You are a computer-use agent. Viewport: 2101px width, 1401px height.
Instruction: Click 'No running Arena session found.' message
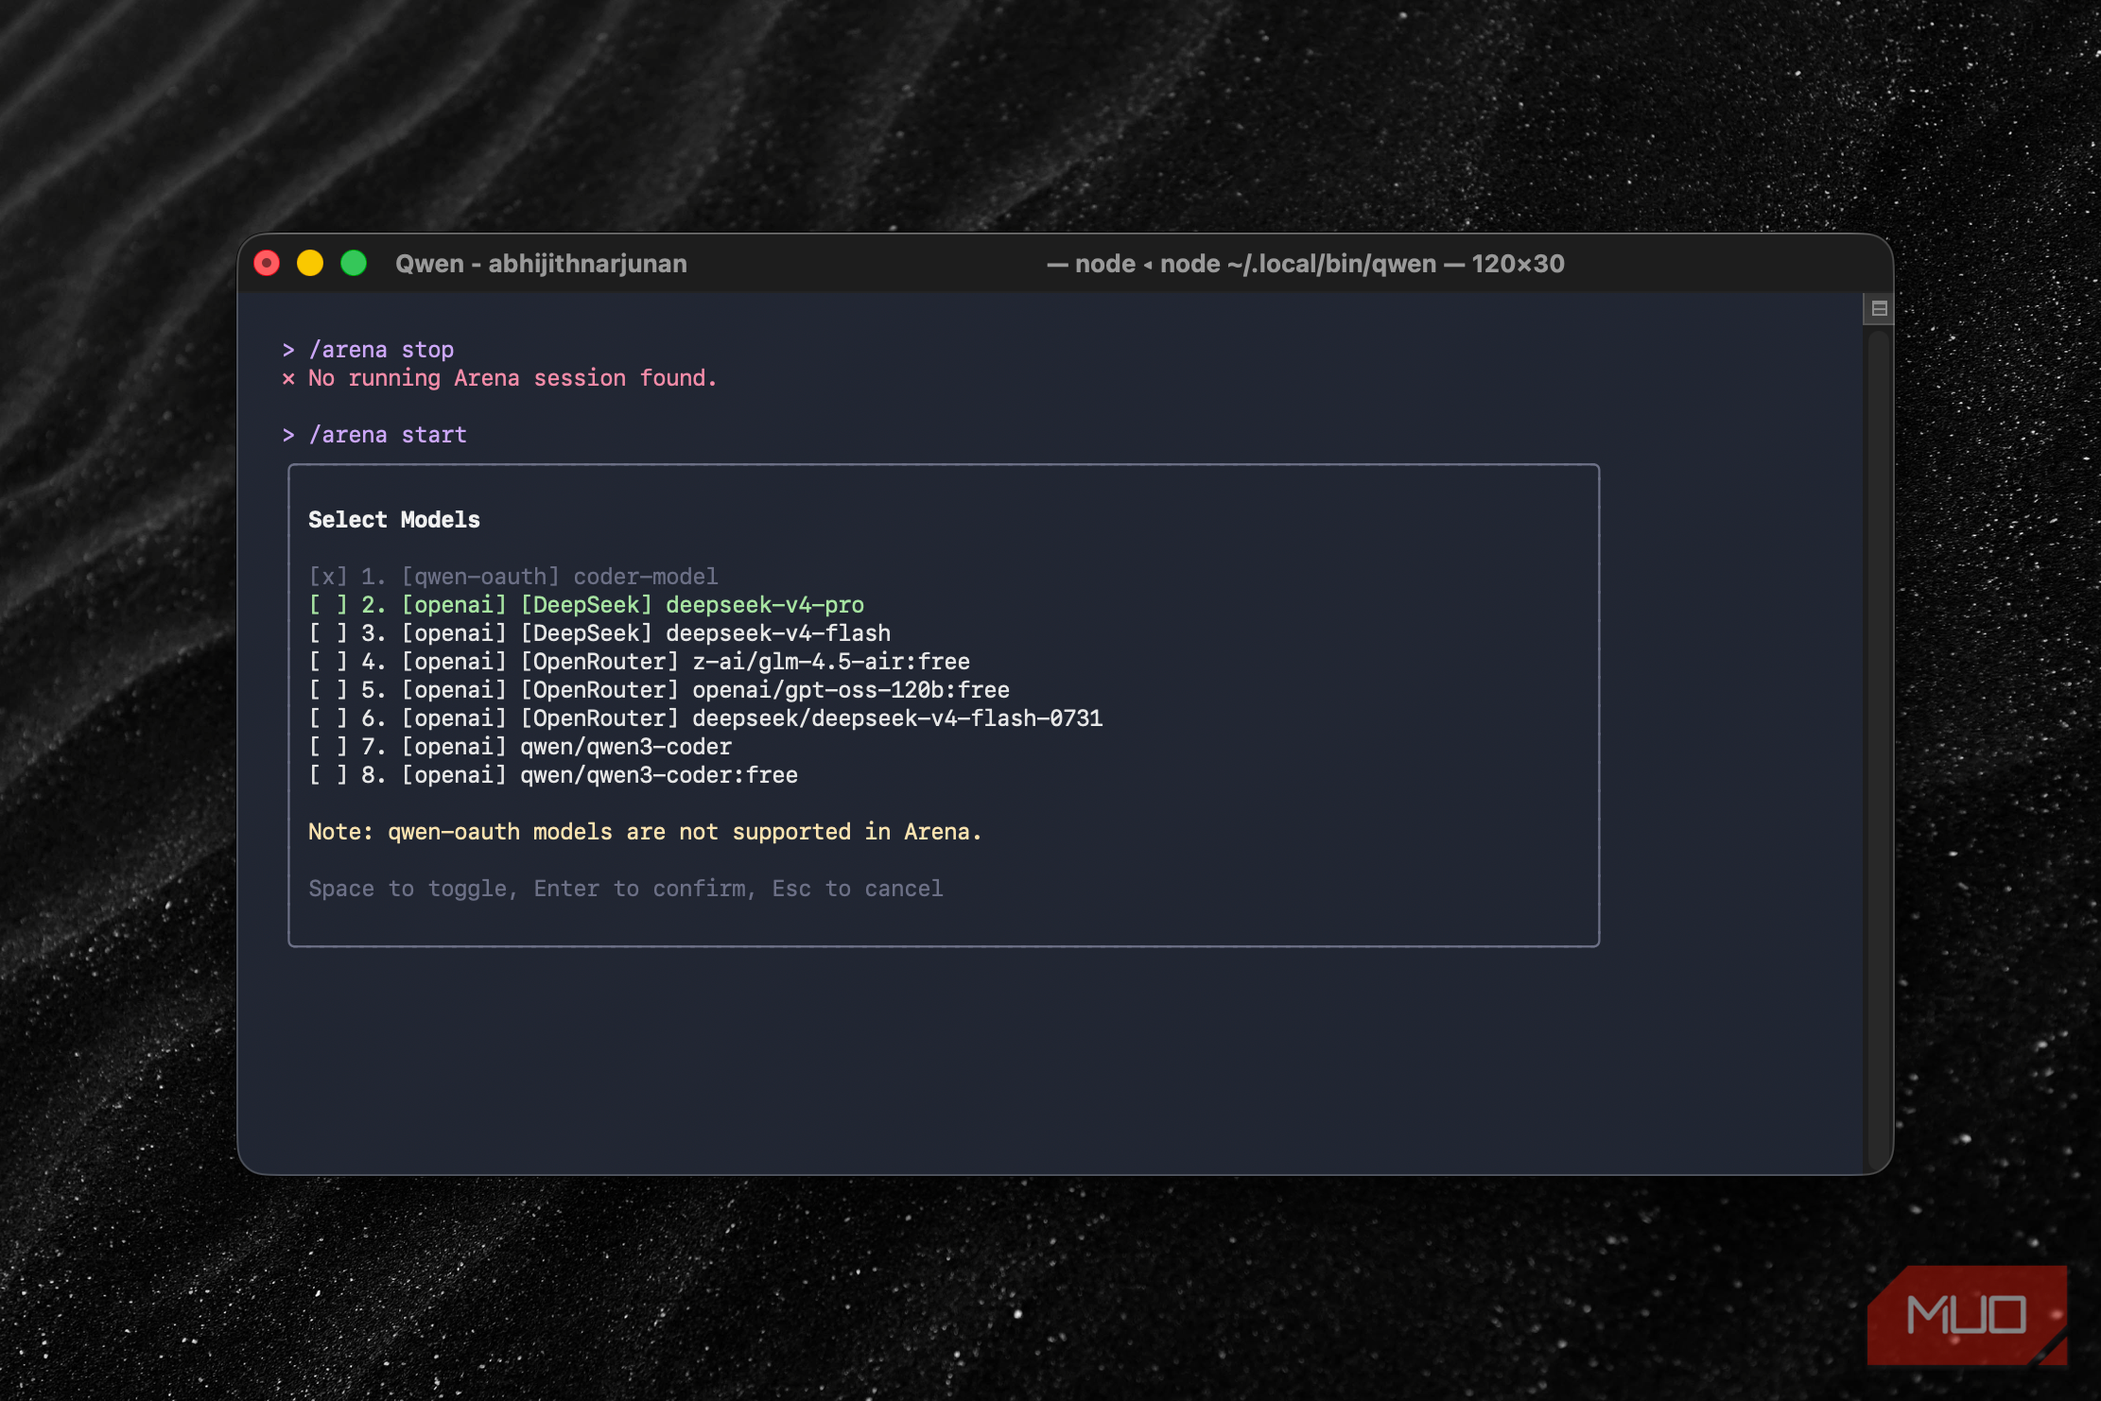(499, 378)
